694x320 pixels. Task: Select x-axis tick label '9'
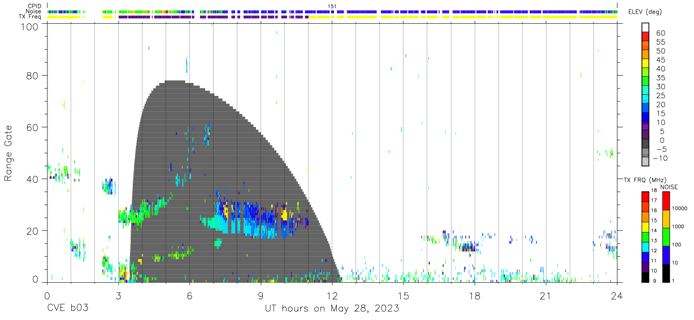261,296
